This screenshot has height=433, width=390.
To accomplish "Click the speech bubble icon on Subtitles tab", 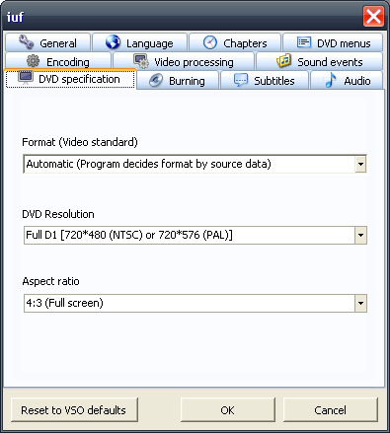I will 241,80.
